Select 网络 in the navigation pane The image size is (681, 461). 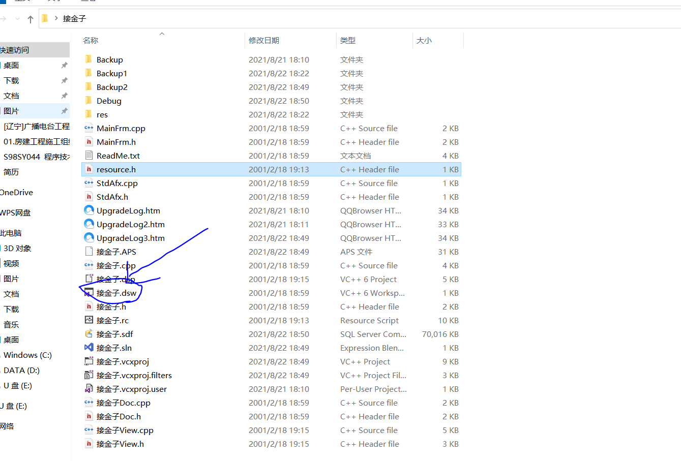pyautogui.click(x=7, y=426)
